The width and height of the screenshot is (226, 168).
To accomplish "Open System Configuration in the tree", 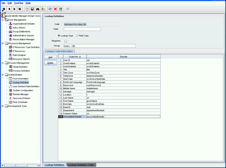I will coord(23,91).
